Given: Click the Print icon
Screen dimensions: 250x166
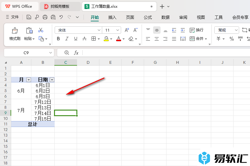Looking at the screenshot, I should (45, 17).
